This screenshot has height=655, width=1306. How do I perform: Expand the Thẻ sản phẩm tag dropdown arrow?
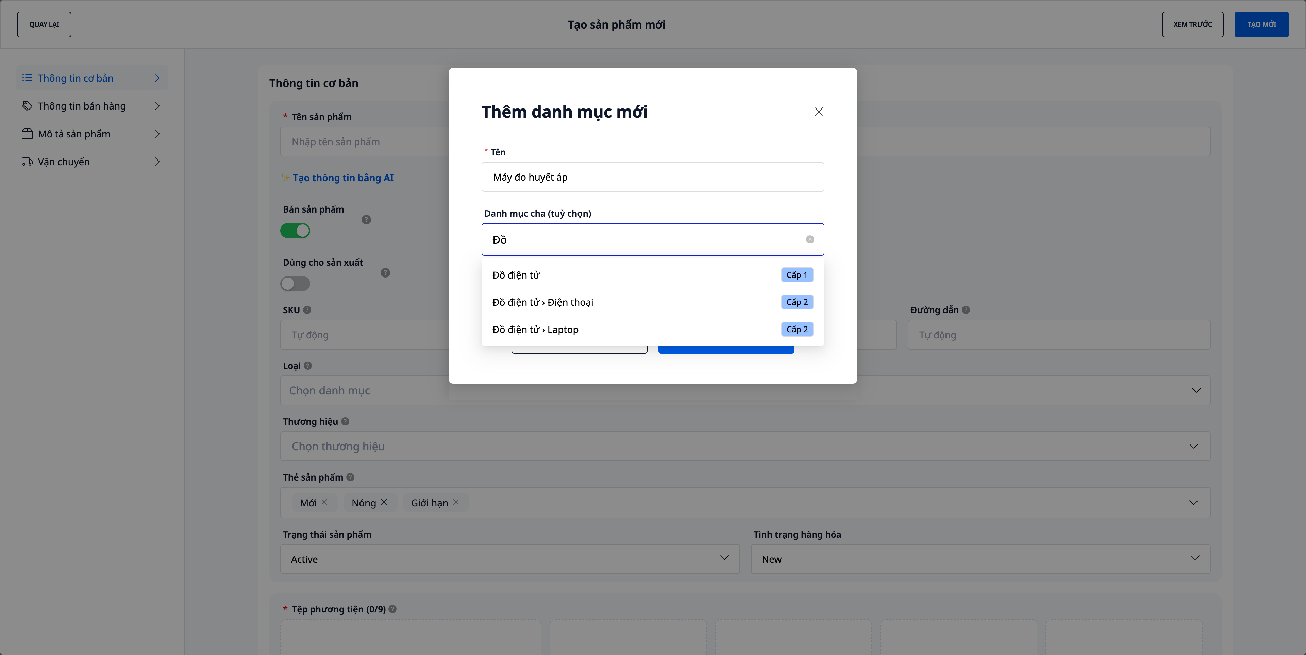click(x=1193, y=502)
